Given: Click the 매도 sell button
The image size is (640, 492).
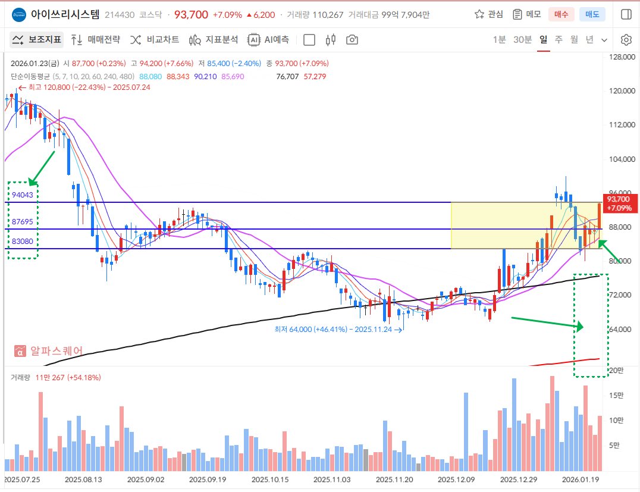Looking at the screenshot, I should [x=592, y=14].
